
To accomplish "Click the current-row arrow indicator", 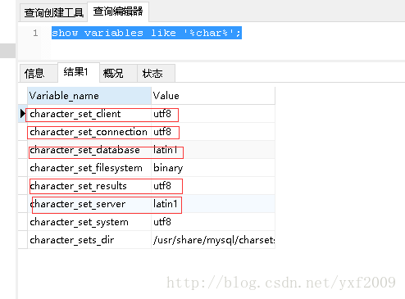I will 23,114.
